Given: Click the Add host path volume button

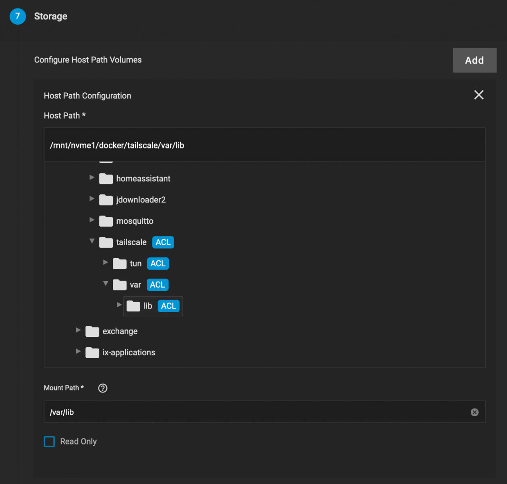Looking at the screenshot, I should [x=474, y=60].
